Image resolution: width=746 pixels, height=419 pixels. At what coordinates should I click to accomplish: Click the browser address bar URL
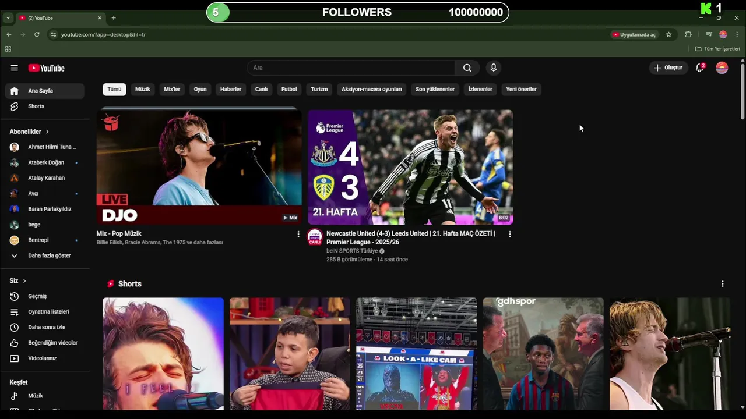[103, 34]
